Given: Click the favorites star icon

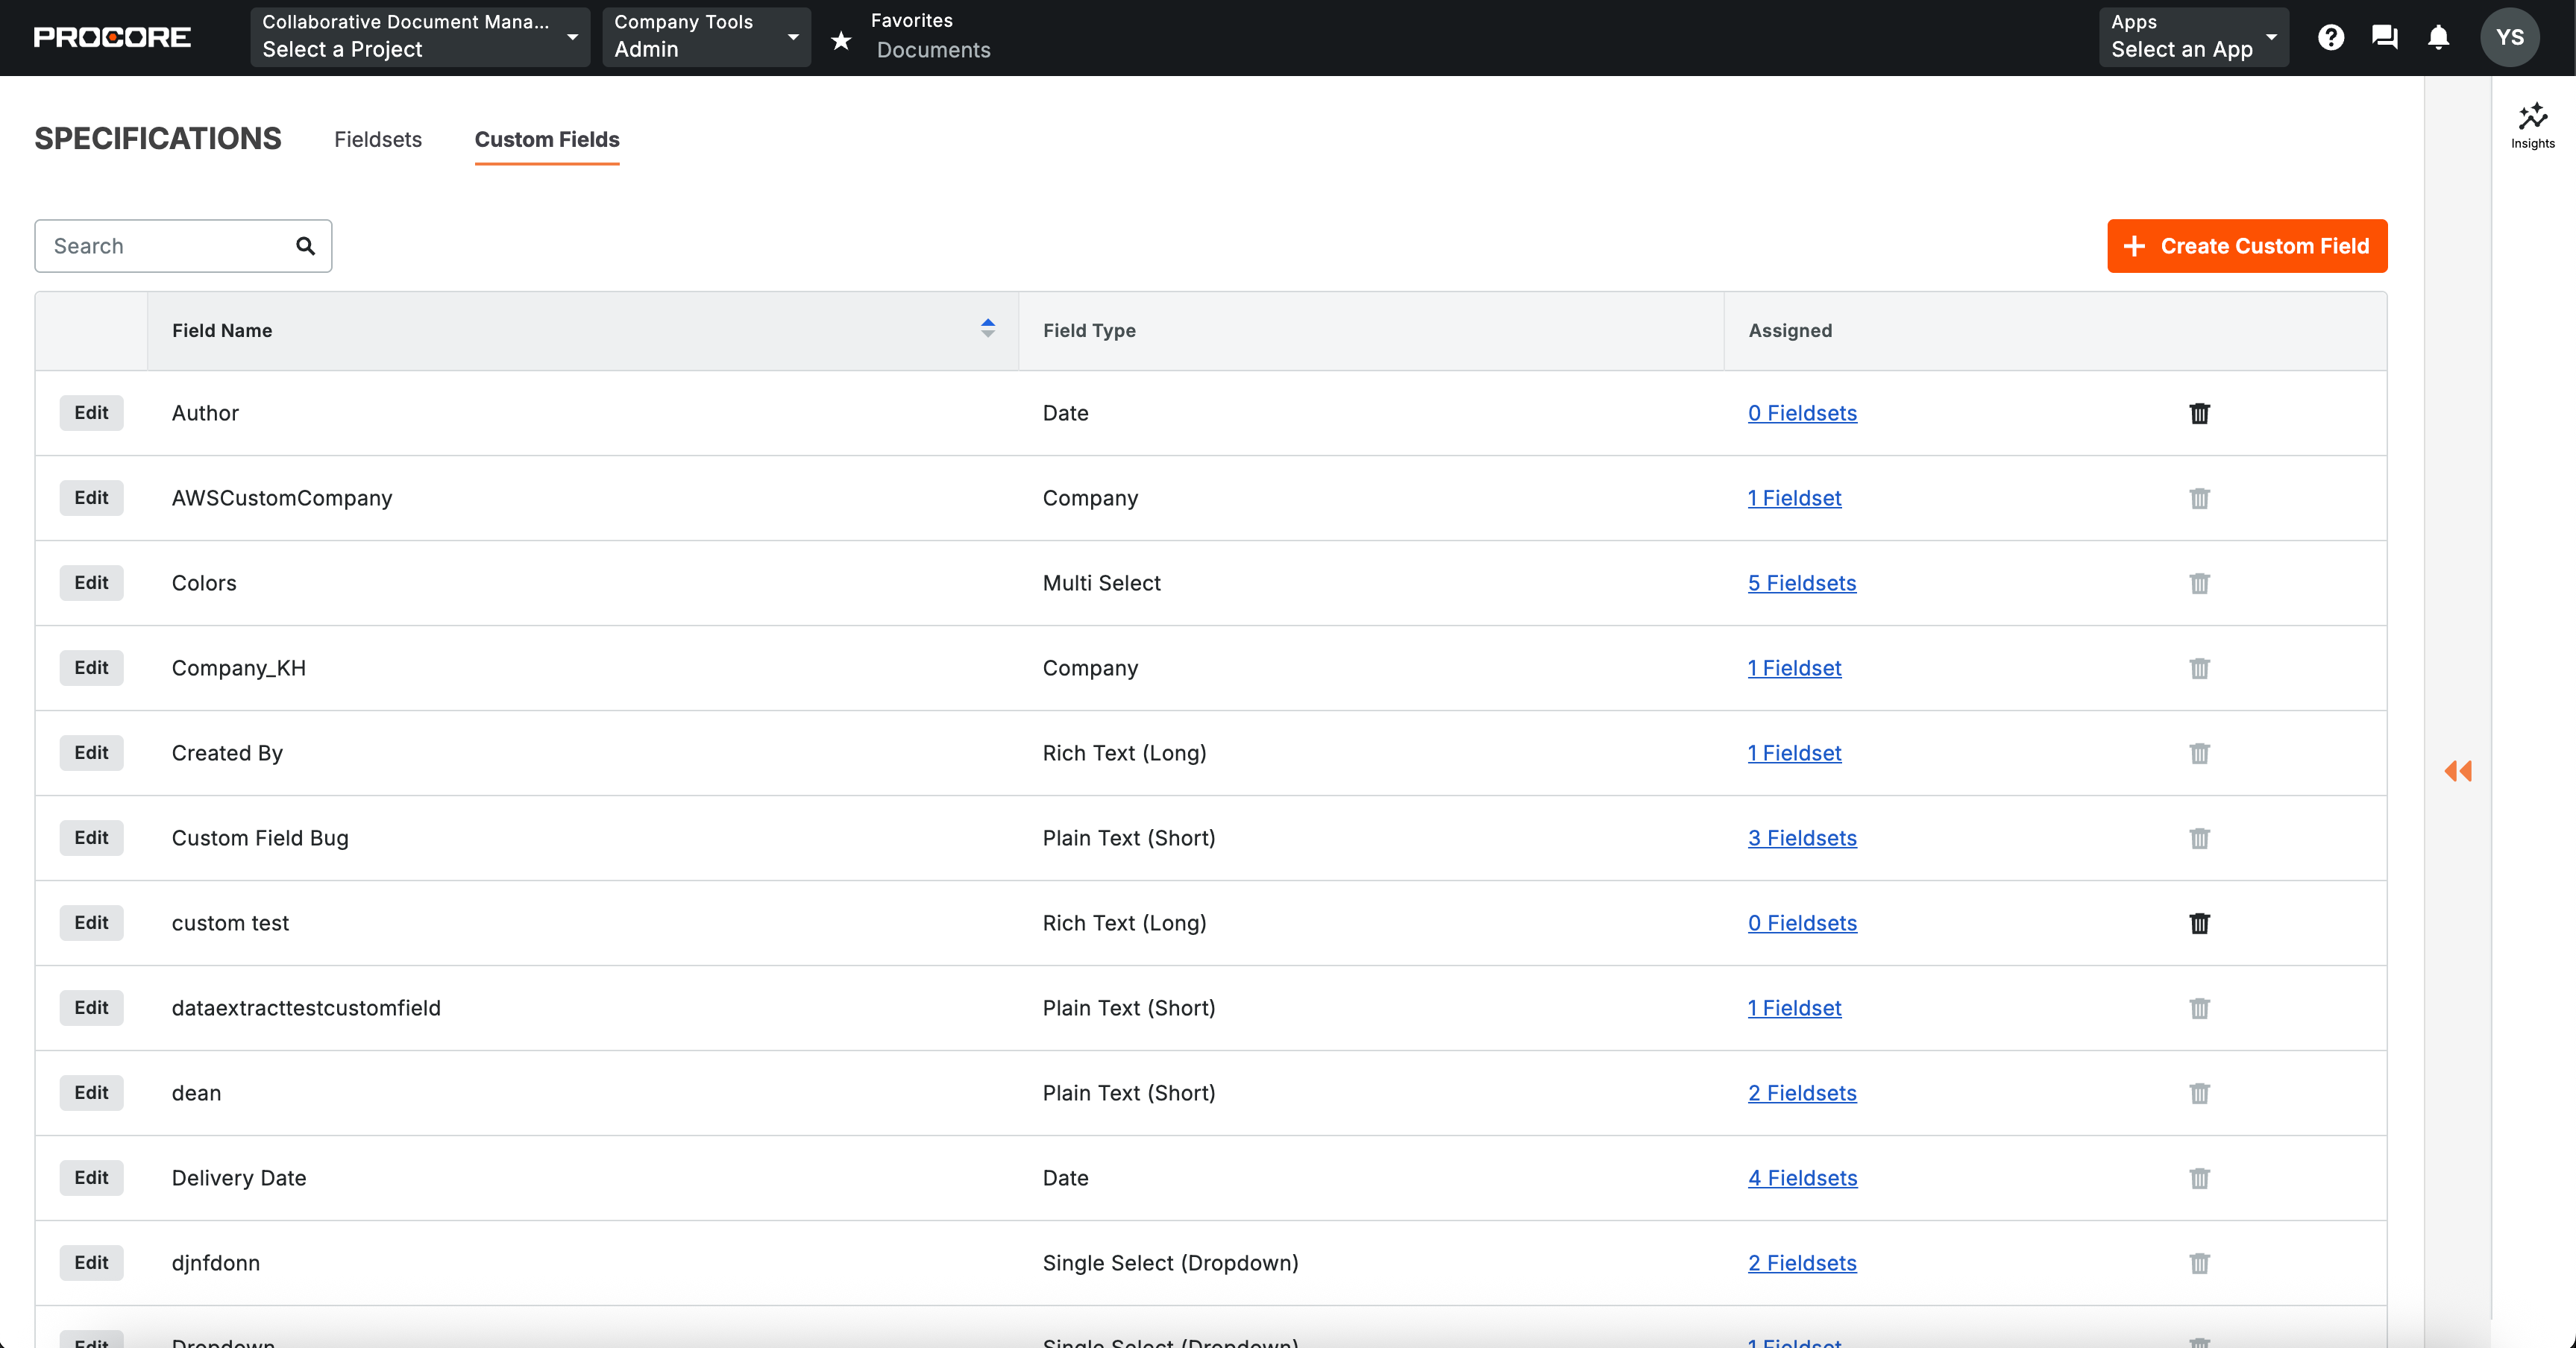Looking at the screenshot, I should pyautogui.click(x=841, y=39).
